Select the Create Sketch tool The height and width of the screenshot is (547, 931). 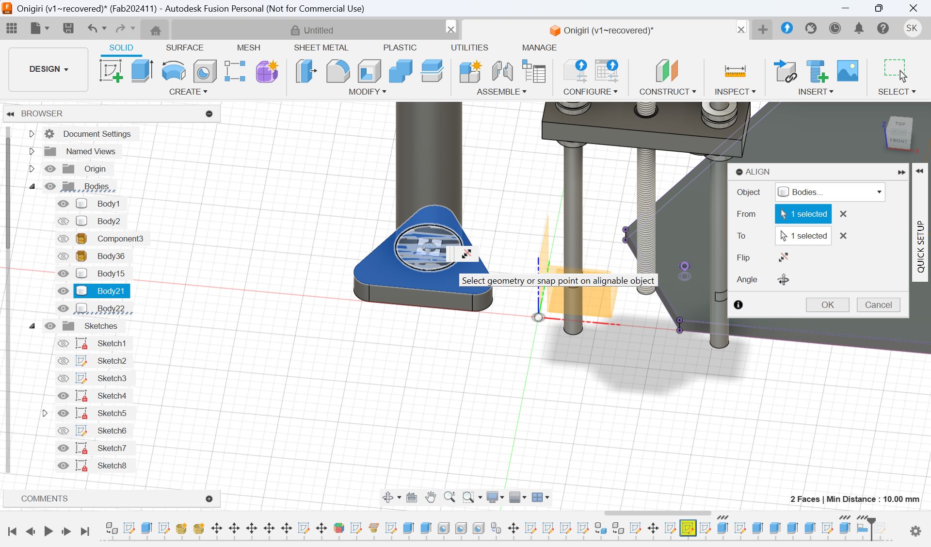click(x=111, y=71)
